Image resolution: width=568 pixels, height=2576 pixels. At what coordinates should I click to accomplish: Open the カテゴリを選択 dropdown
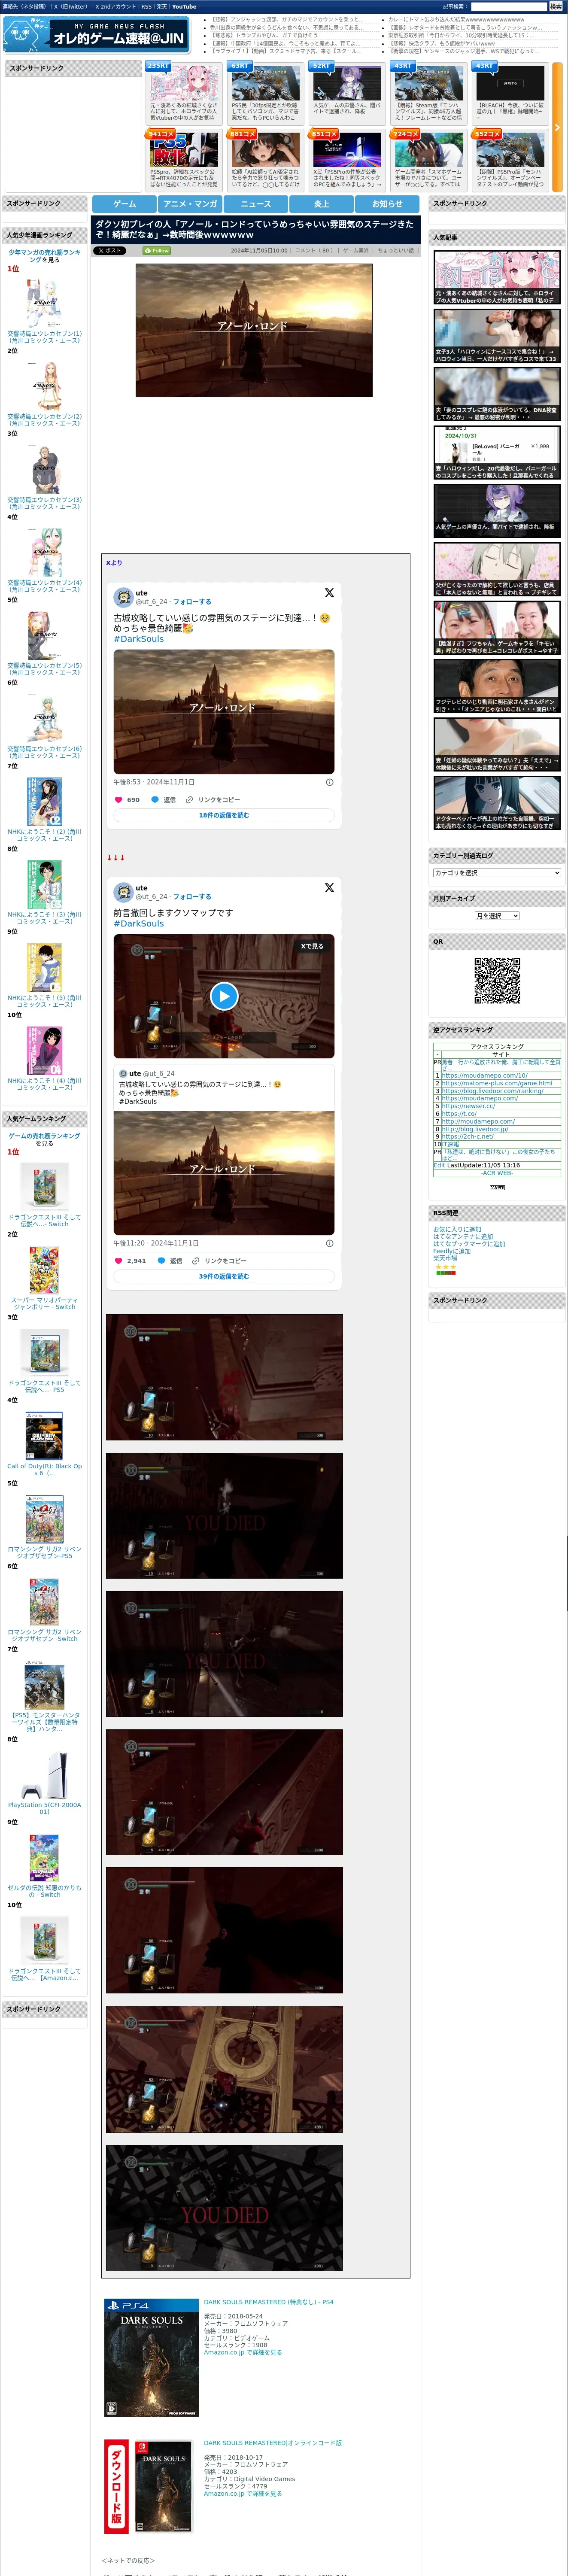pyautogui.click(x=497, y=873)
